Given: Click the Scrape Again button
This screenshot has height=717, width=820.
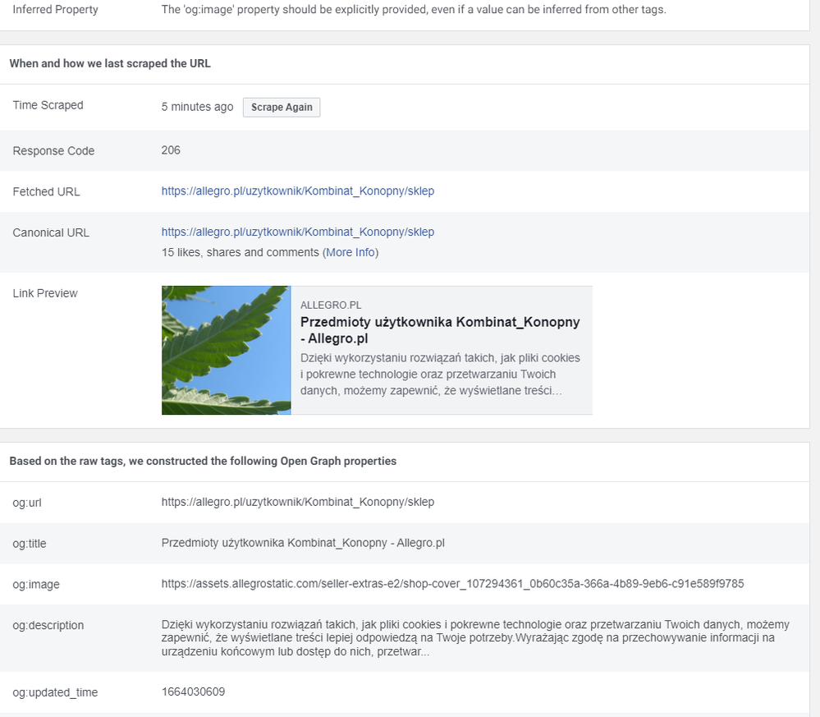Looking at the screenshot, I should [x=282, y=108].
